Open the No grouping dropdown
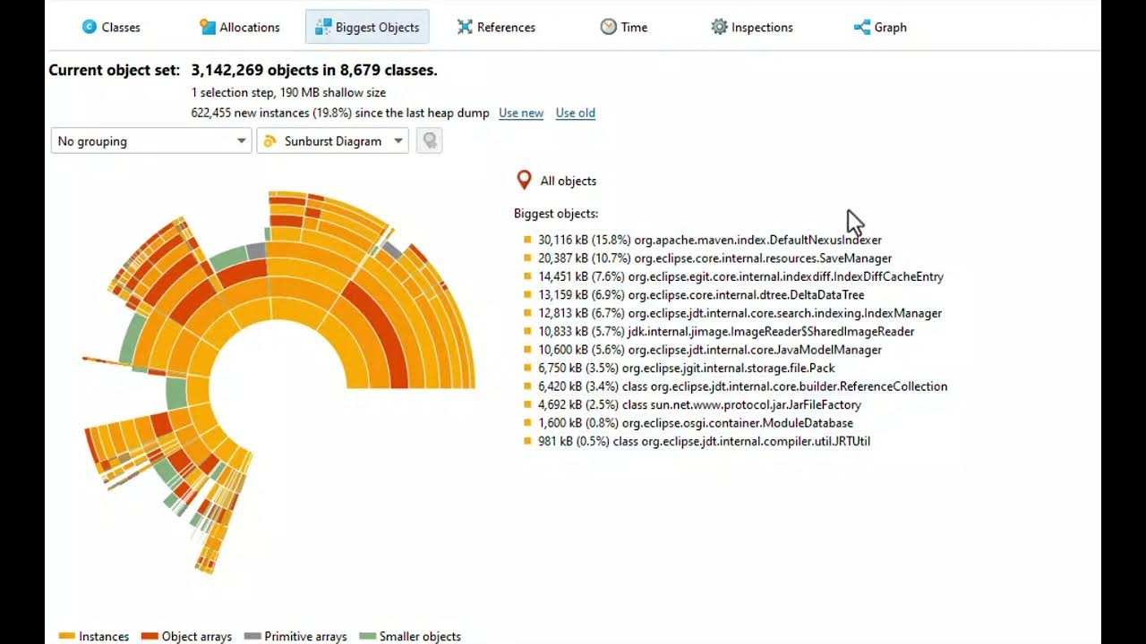The image size is (1146, 644). coord(150,140)
